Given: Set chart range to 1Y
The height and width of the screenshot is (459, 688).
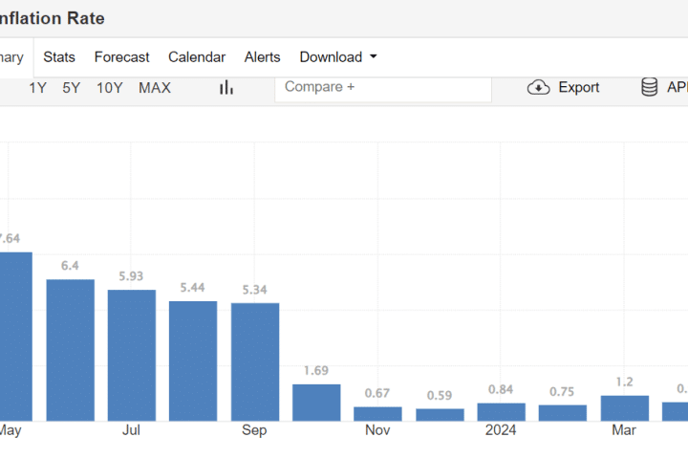Looking at the screenshot, I should [37, 88].
